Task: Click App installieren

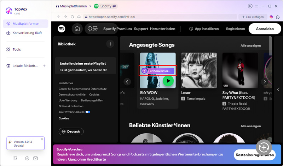Action: point(204,29)
